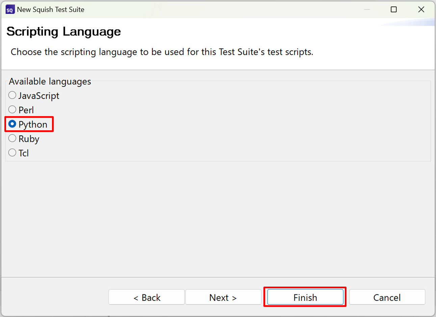Pick Ruby as the scripting language
The width and height of the screenshot is (436, 317).
click(12, 138)
